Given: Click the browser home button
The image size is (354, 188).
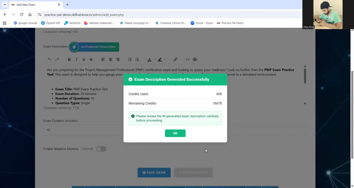Looking at the screenshot, I should pos(30,15).
